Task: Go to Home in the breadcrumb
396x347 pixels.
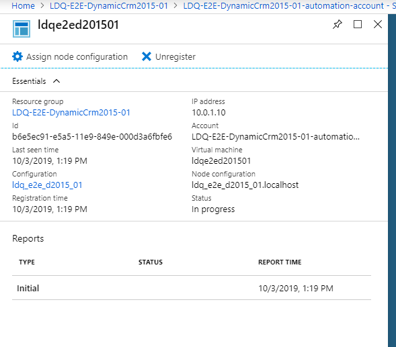Action: [x=24, y=5]
